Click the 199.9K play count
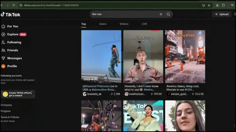The height and width of the screenshot is (132, 236). [157, 94]
